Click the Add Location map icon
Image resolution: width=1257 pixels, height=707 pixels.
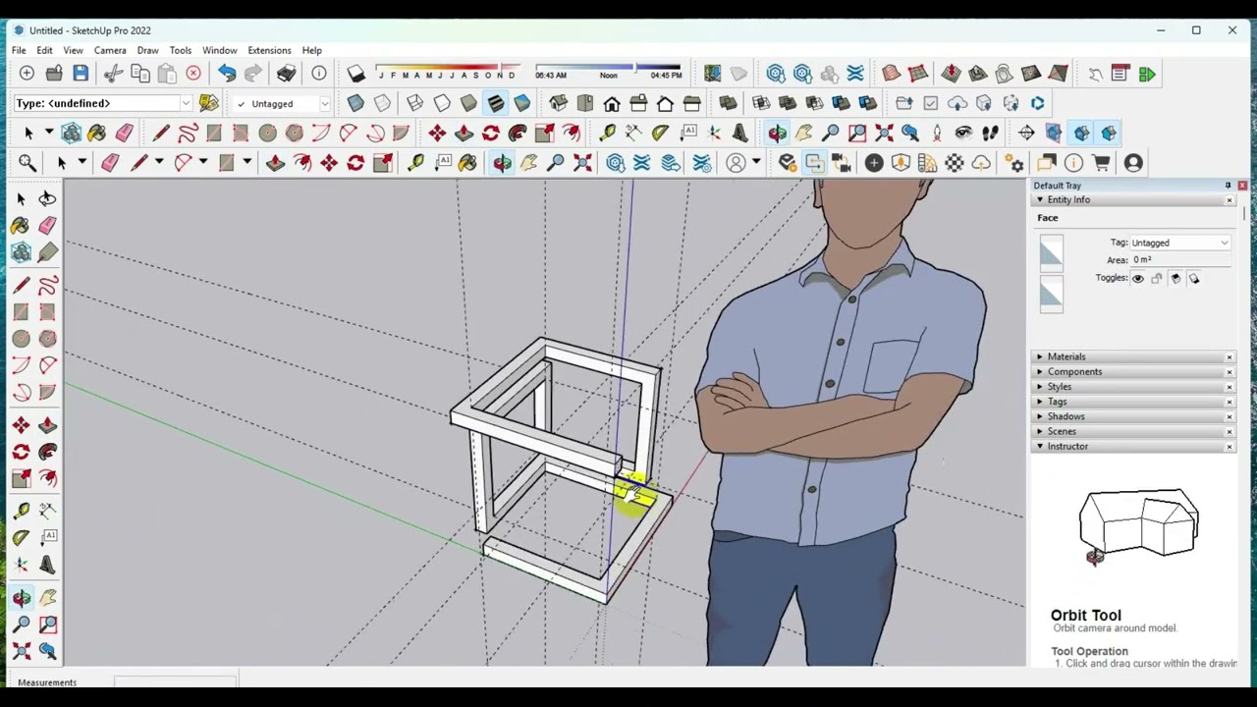click(x=712, y=74)
